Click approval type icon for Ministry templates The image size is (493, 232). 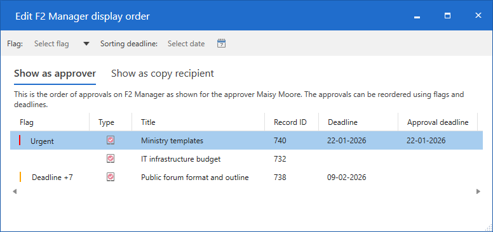point(111,141)
